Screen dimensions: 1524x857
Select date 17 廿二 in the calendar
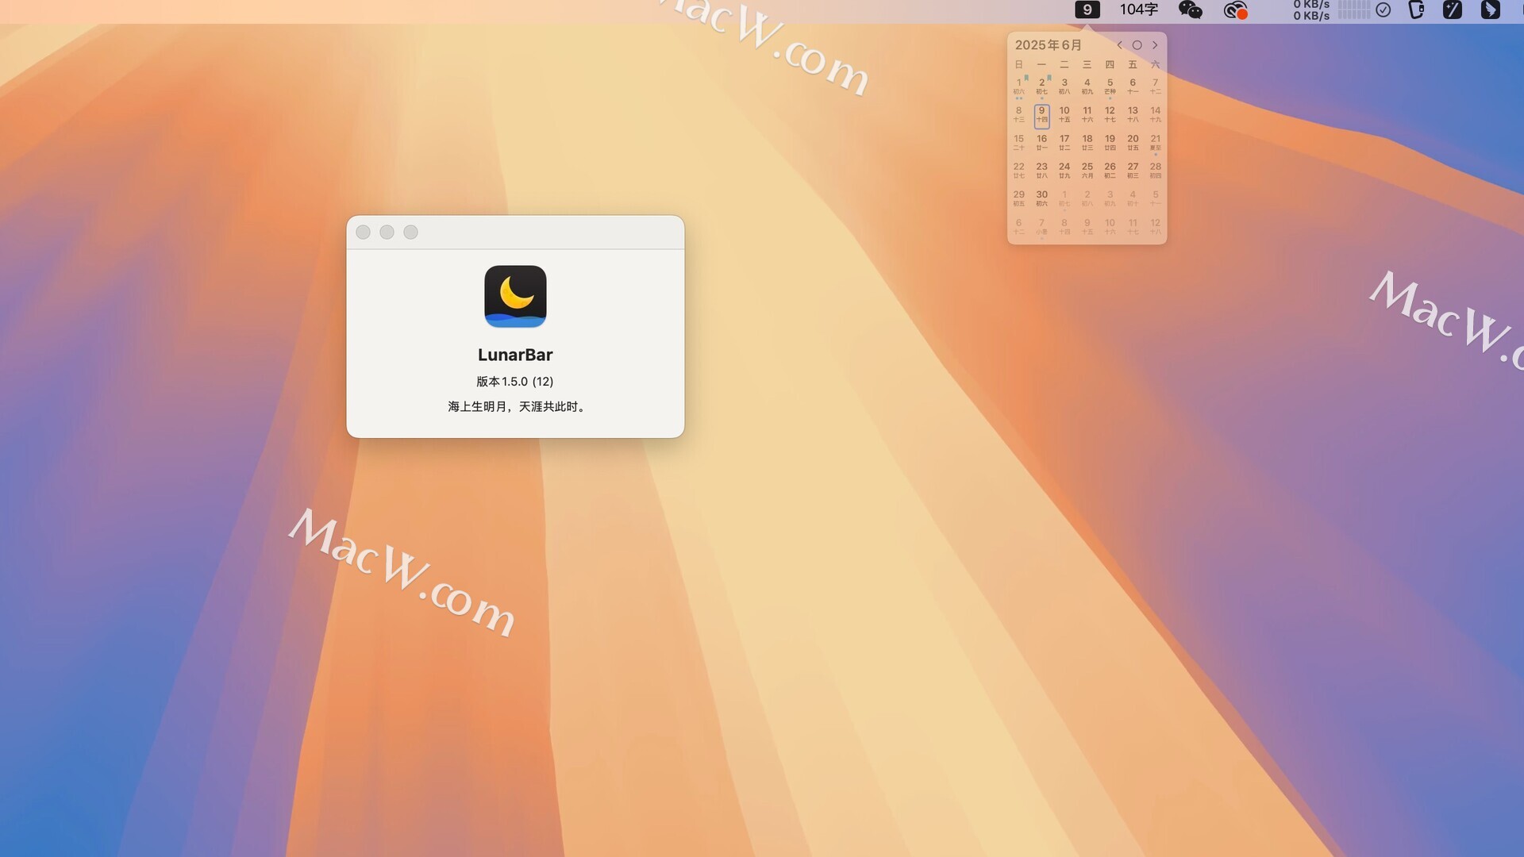tap(1064, 143)
